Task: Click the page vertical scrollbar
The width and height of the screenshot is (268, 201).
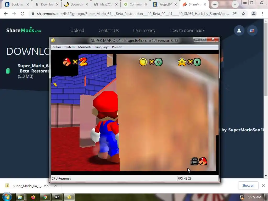Action: 266,60
